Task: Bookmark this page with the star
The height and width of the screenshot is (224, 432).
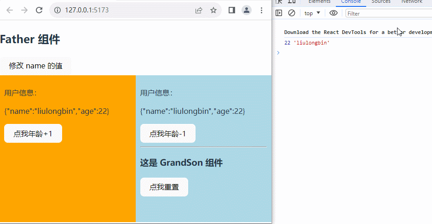Action: point(213,10)
